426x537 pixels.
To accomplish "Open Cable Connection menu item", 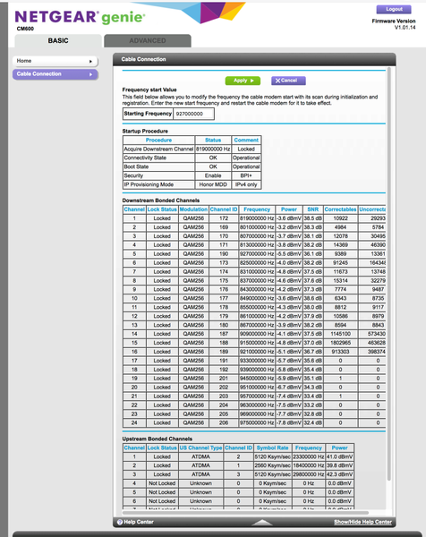I will pyautogui.click(x=55, y=74).
